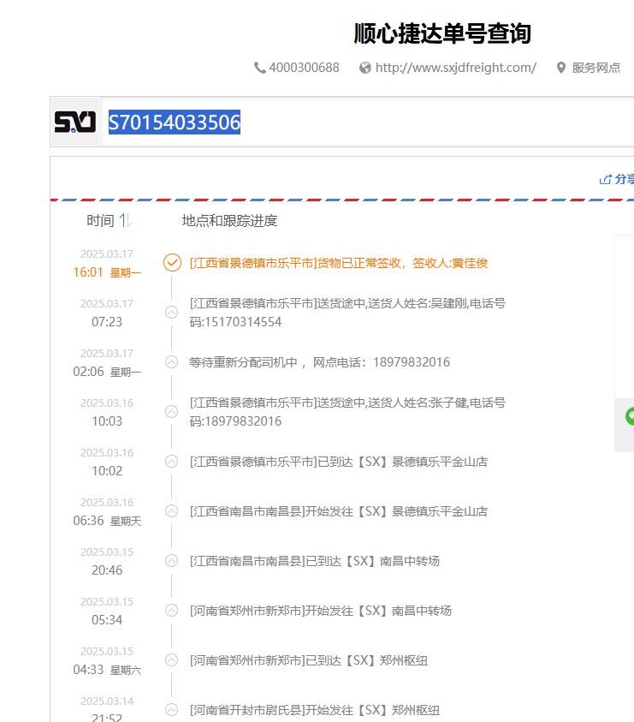Screen dimensions: 634x722
Task: Open the website link http://www.sxjdfreight.com/
Action: [456, 68]
